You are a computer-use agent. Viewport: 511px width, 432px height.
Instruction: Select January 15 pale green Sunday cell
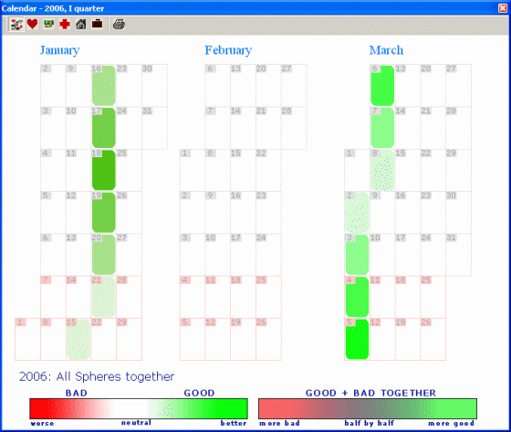click(78, 340)
